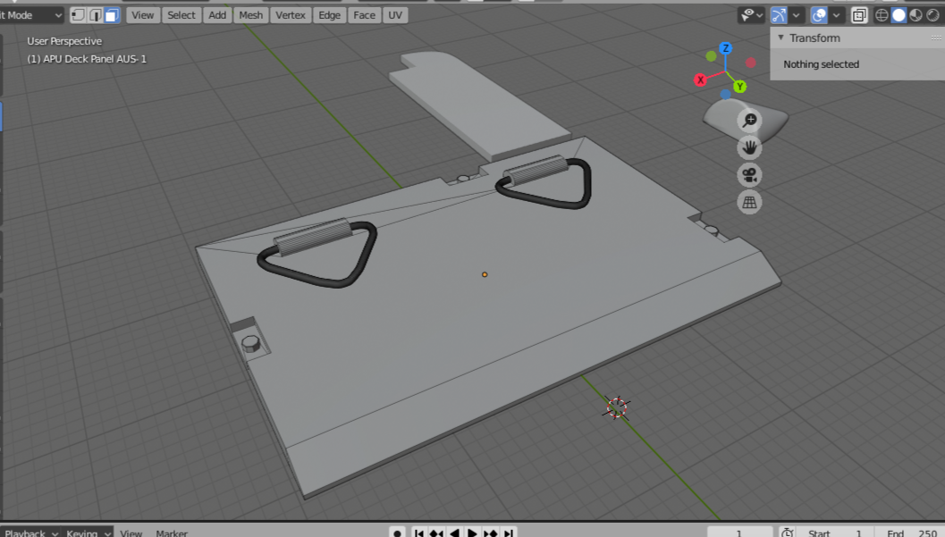945x537 pixels.
Task: Jump to previous keyframe
Action: (x=436, y=533)
